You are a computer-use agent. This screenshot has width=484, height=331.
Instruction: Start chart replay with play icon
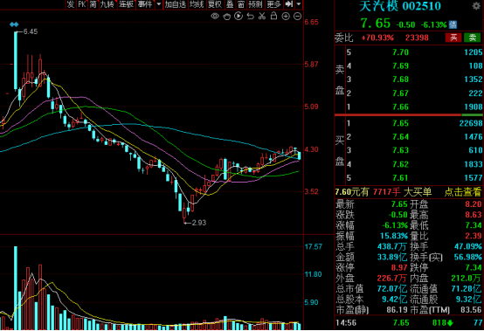[x=239, y=16]
